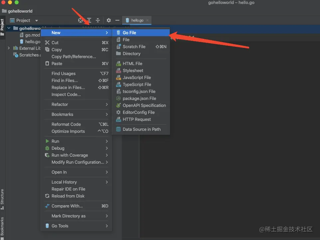Open Modify Run Configuration... submenu
The height and width of the screenshot is (240, 320).
pos(77,162)
